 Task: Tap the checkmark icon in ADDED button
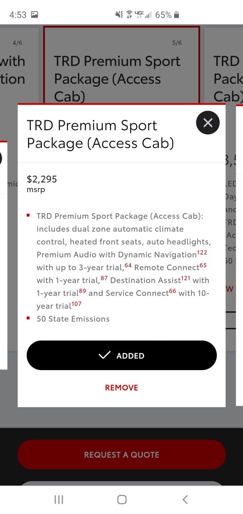[104, 355]
